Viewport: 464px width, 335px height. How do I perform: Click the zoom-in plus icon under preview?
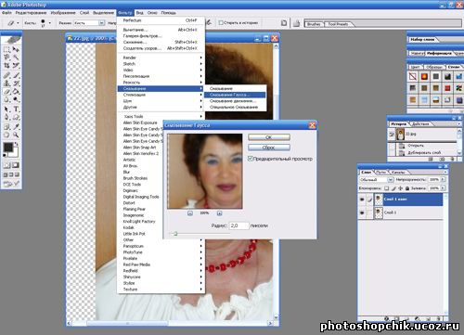point(219,213)
